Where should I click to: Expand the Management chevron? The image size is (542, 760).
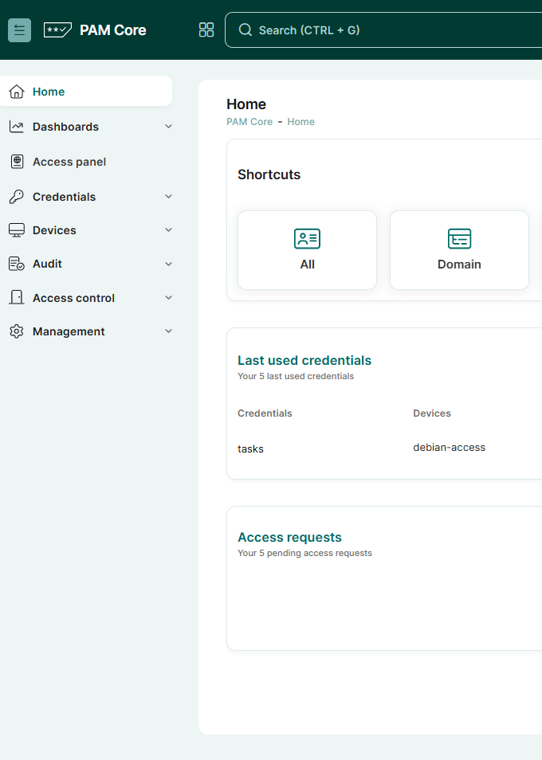click(x=168, y=331)
